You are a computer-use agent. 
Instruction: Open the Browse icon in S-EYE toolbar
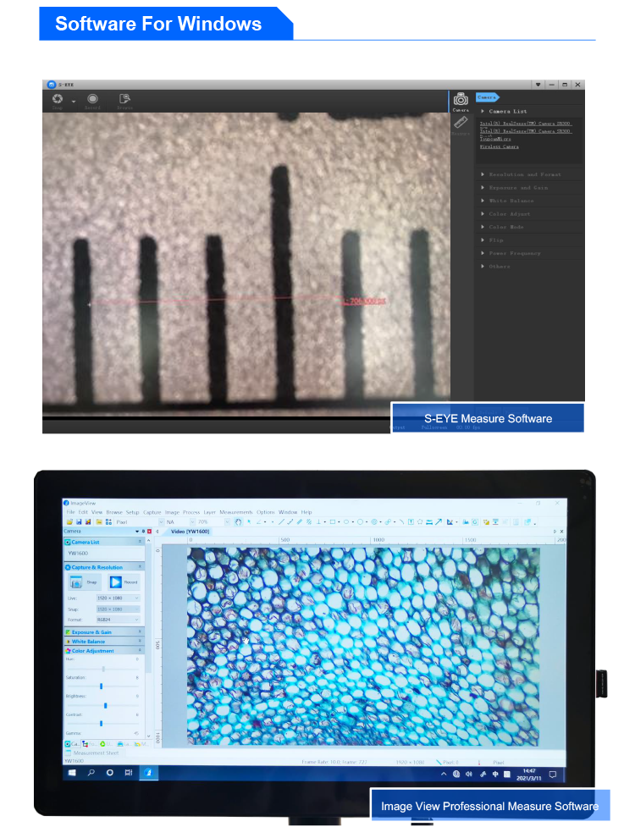tap(124, 99)
